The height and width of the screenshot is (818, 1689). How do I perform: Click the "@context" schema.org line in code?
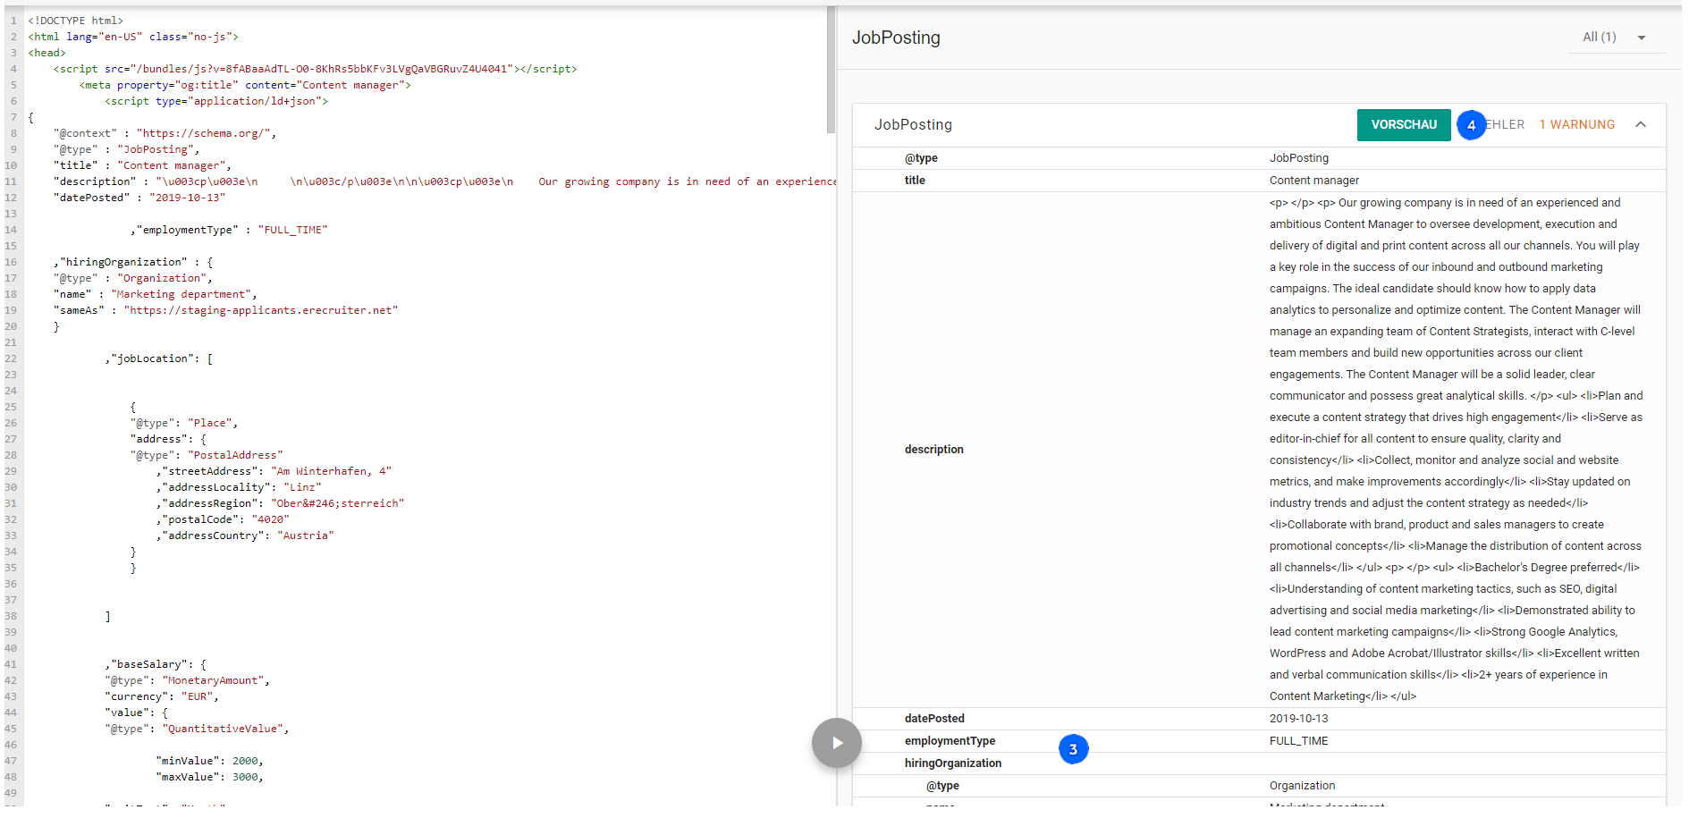pyautogui.click(x=165, y=133)
